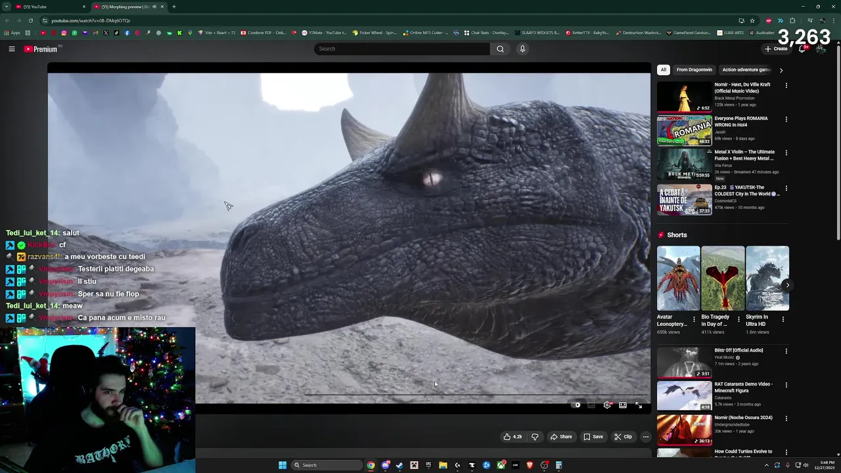Viewport: 841px width, 473px height.
Task: Reload the page in Chrome
Action: tap(30, 20)
